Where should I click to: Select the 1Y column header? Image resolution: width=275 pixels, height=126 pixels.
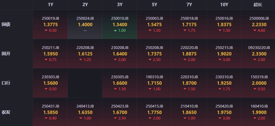coord(50,5)
